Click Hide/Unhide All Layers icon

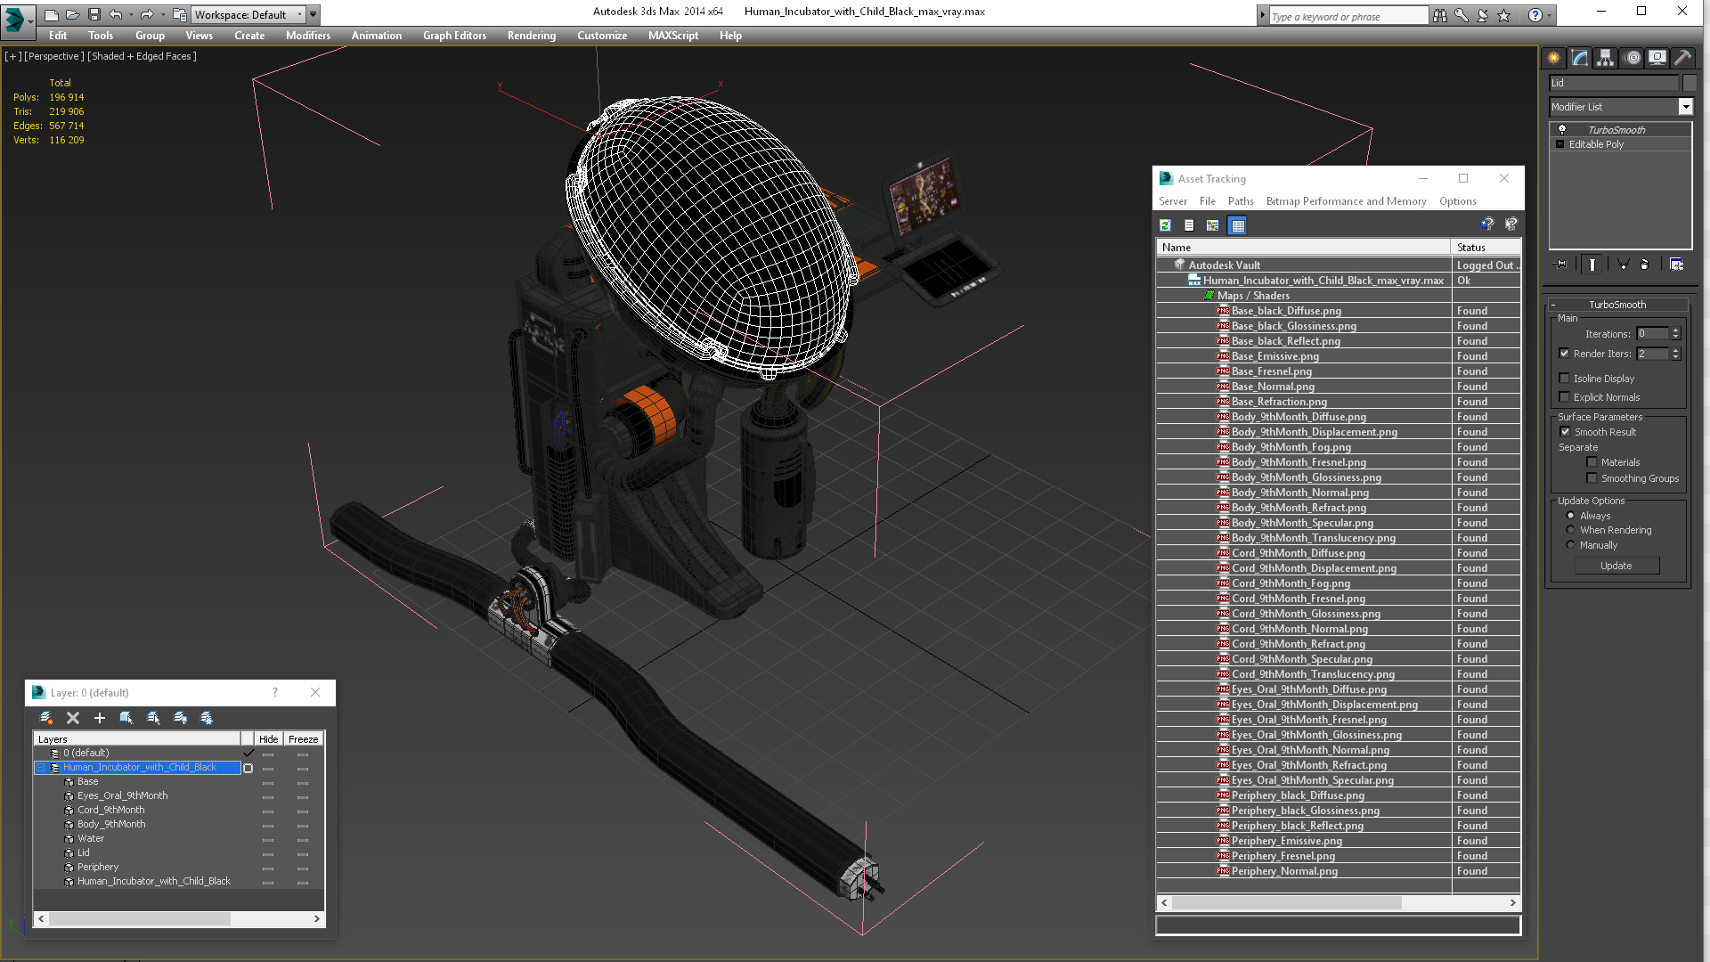[180, 718]
